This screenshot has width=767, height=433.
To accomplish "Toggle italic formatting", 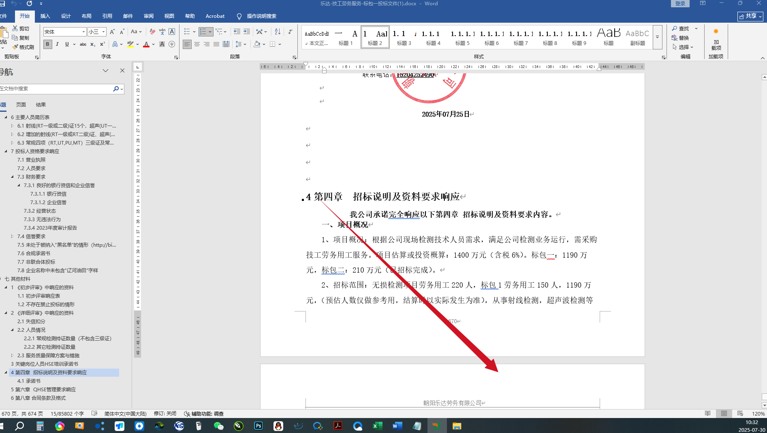I will [57, 44].
